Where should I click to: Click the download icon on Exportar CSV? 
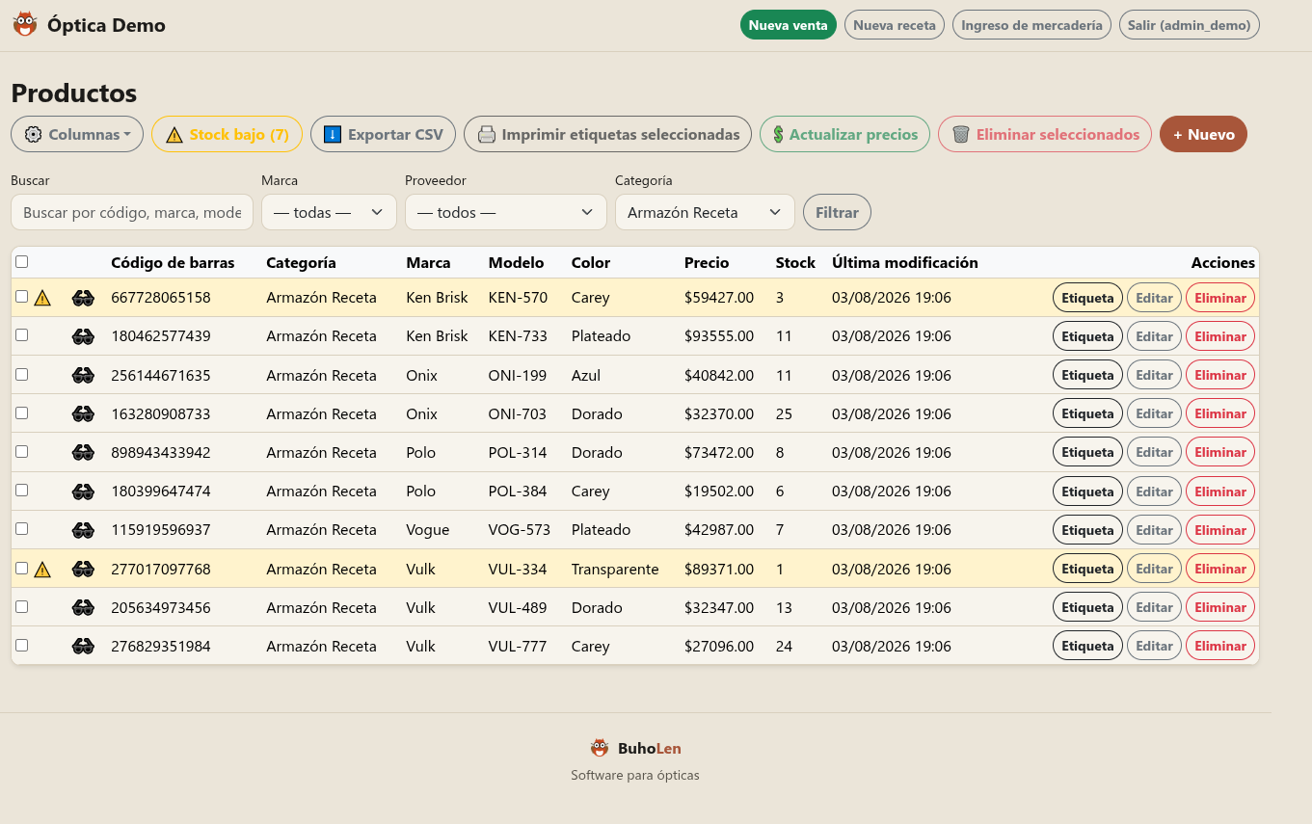tap(333, 135)
